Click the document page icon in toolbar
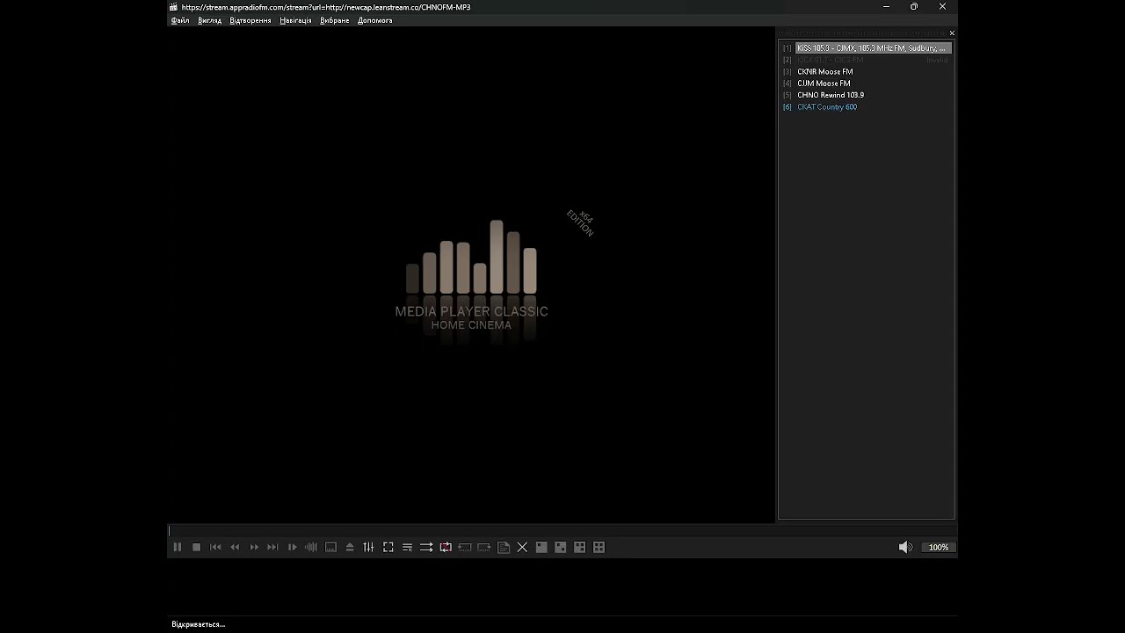This screenshot has width=1125, height=633. click(x=504, y=547)
